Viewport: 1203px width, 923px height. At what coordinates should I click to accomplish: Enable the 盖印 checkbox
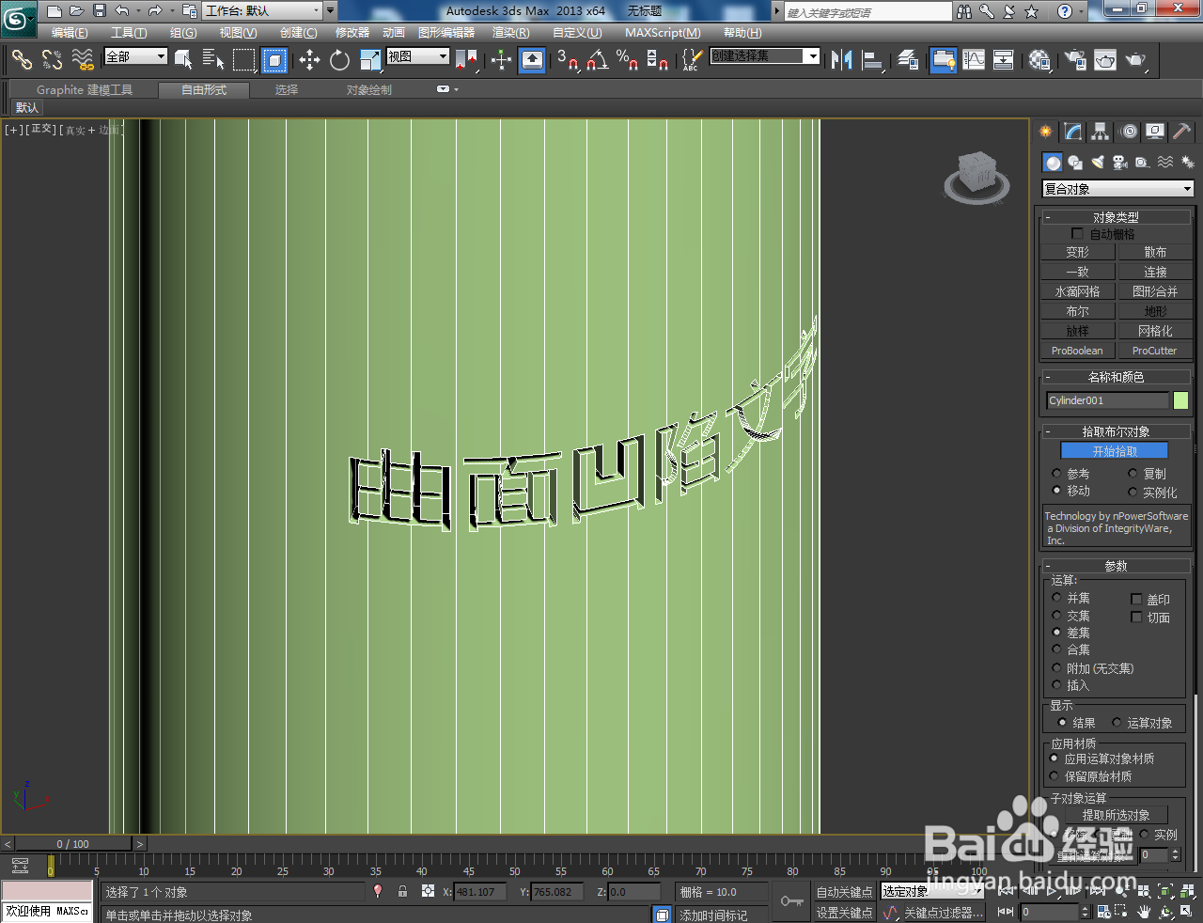point(1136,599)
